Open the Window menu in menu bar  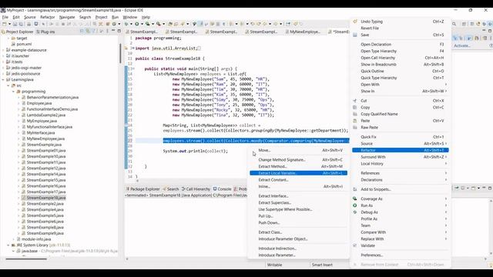pos(130,17)
